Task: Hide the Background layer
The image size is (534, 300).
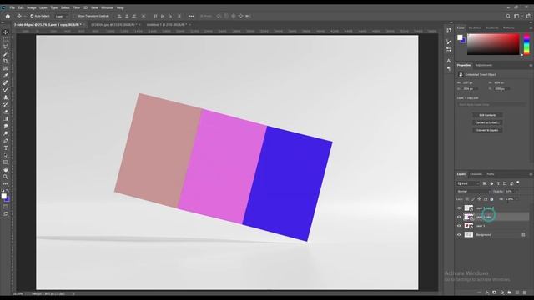Action: 459,235
